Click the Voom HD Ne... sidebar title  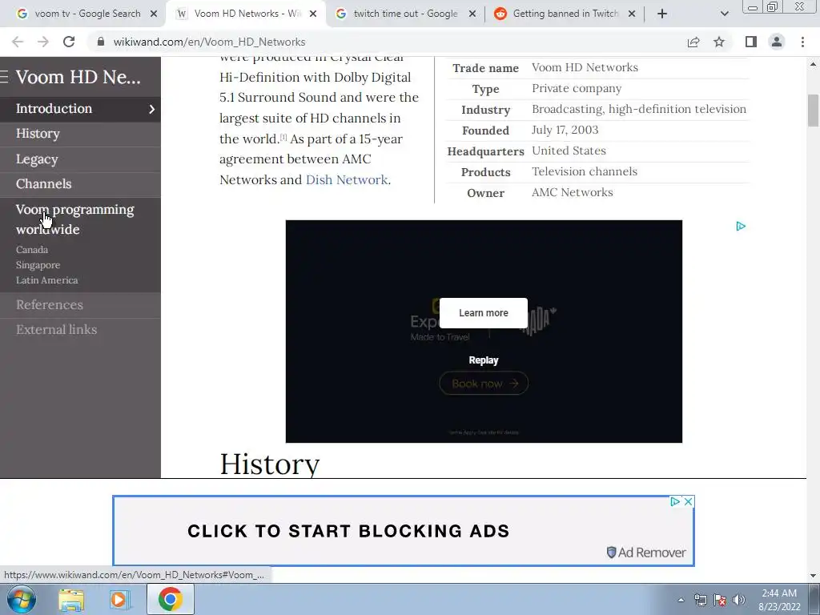(x=78, y=77)
